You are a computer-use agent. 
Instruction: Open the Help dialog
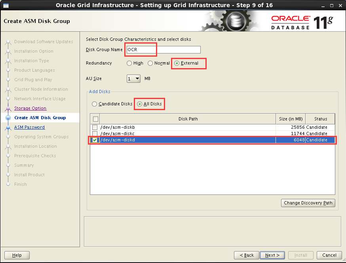17,255
